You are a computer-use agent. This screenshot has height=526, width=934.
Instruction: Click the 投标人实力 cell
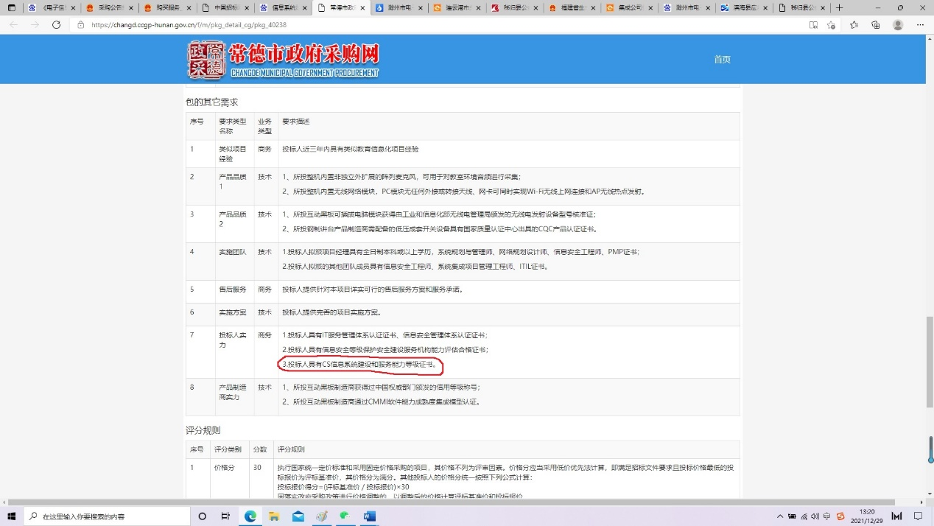[233, 352]
